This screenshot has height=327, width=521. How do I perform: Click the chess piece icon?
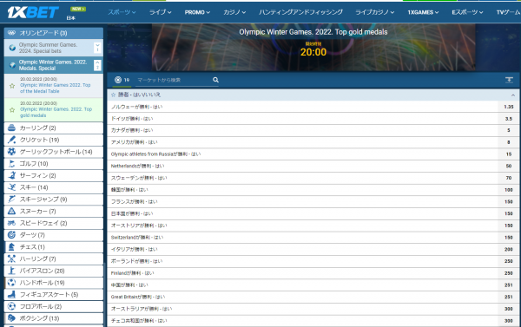click(x=11, y=246)
